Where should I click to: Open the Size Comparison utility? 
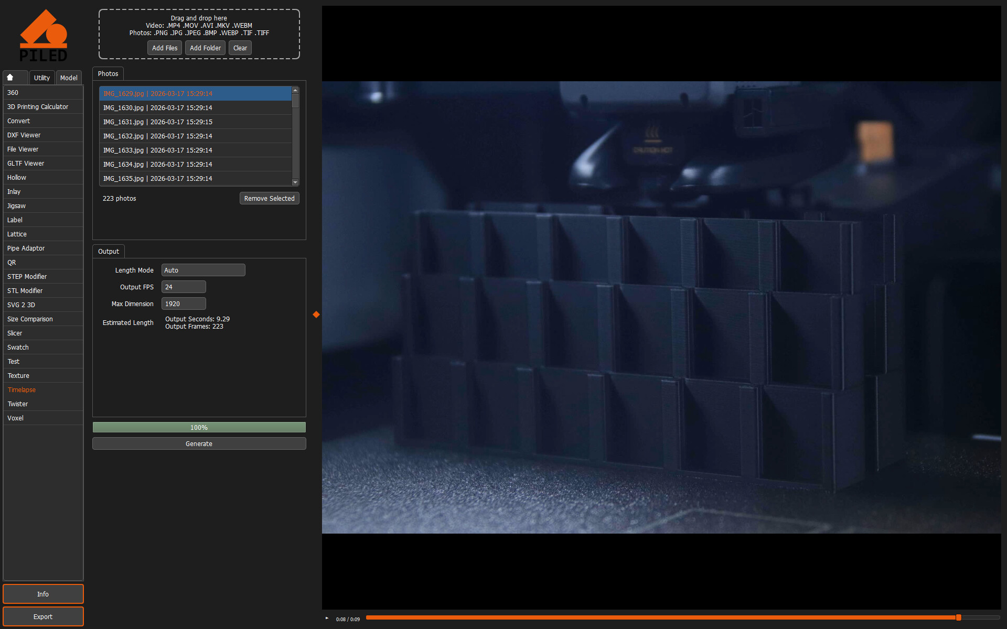(x=43, y=319)
